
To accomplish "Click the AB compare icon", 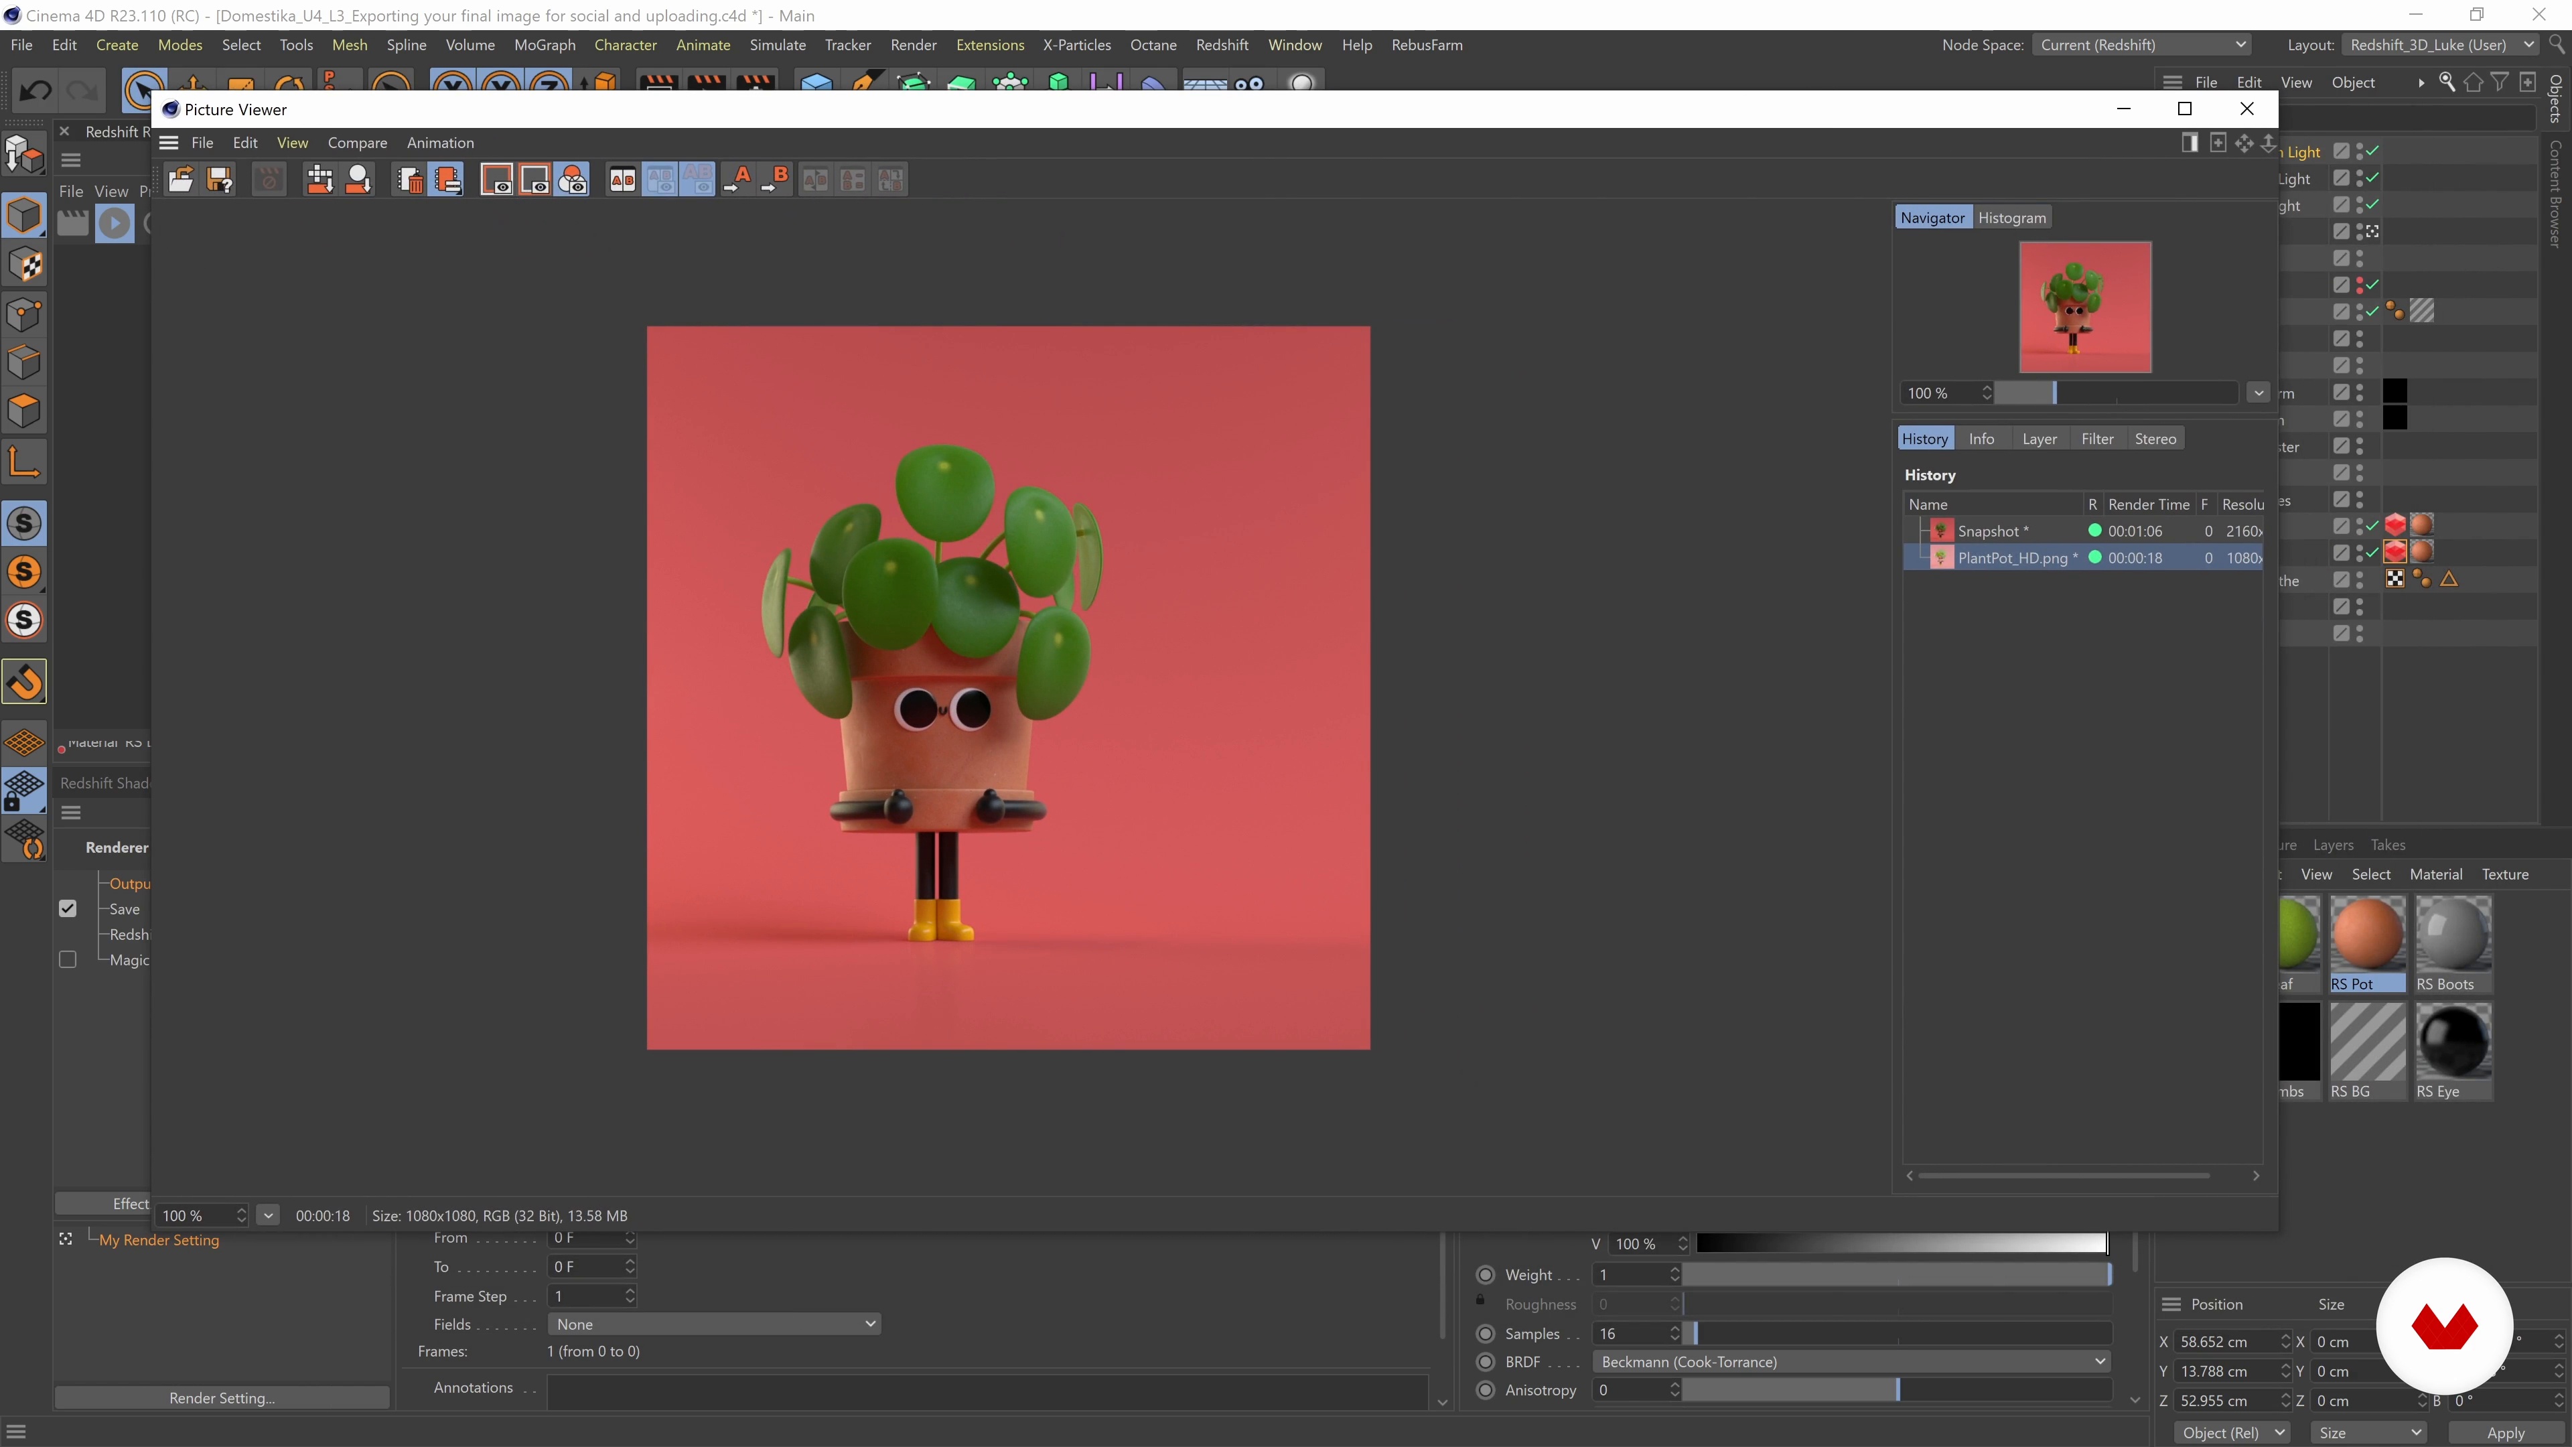I will point(622,180).
